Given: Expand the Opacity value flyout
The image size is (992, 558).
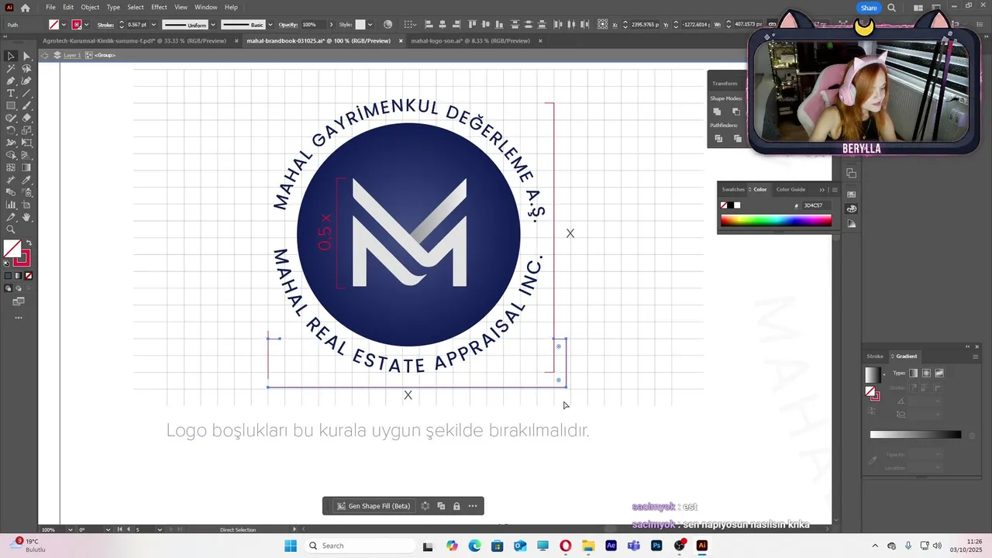Looking at the screenshot, I should point(331,25).
